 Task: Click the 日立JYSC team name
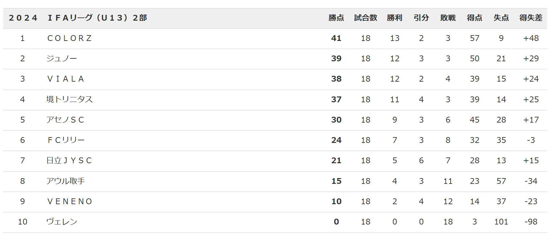coord(69,160)
